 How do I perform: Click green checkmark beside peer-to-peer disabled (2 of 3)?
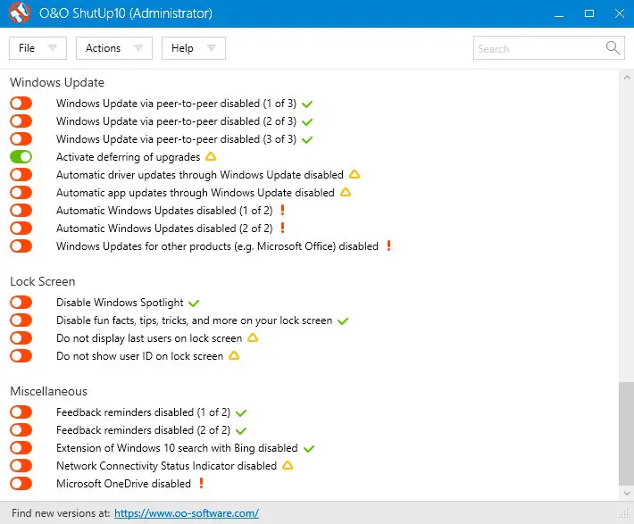pos(307,122)
